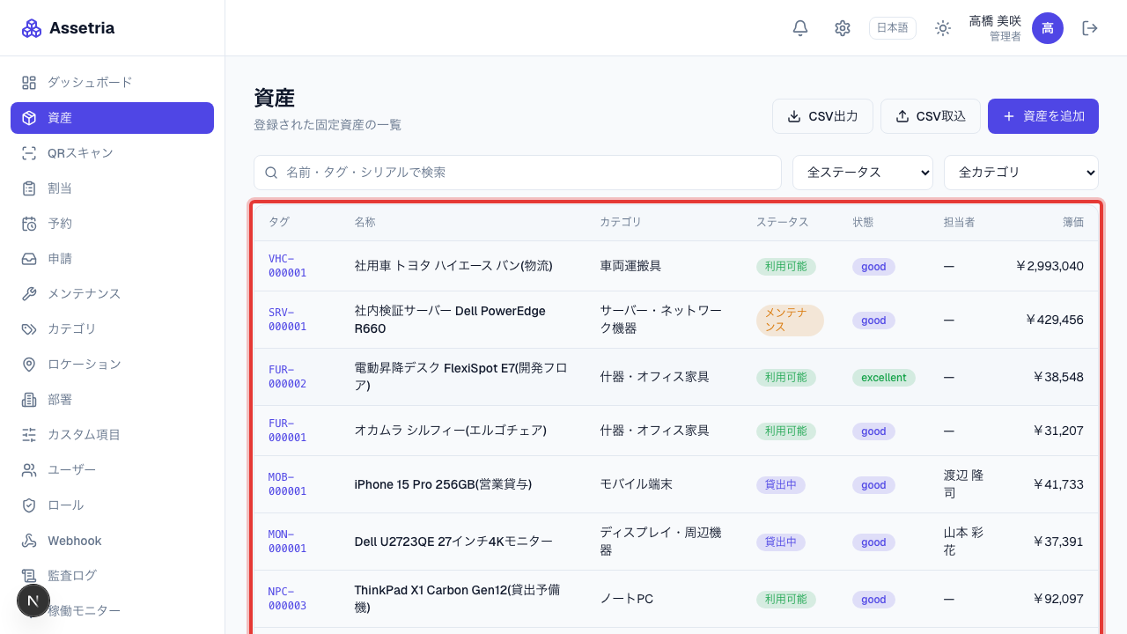This screenshot has width=1127, height=634.
Task: Click the CSV取込 button
Action: pyautogui.click(x=931, y=116)
